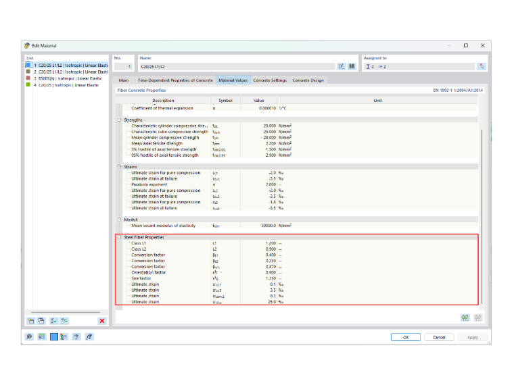Open the Concrete Design tab

(x=308, y=80)
